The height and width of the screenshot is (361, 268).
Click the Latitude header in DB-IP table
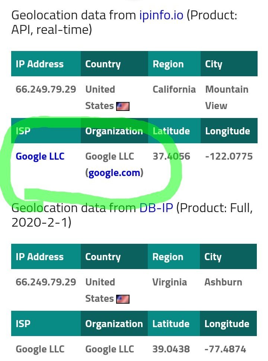pyautogui.click(x=173, y=323)
